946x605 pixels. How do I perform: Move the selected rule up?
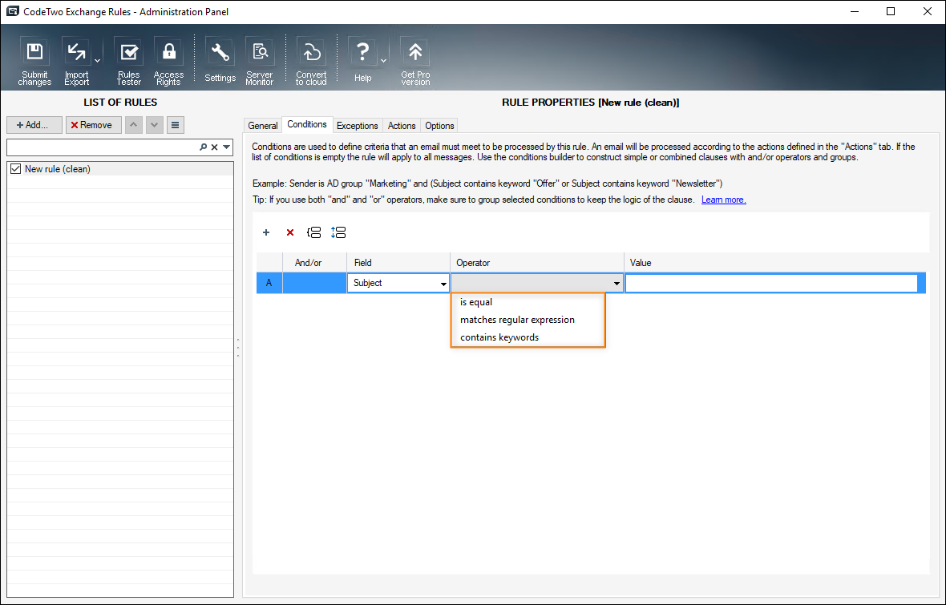click(133, 125)
